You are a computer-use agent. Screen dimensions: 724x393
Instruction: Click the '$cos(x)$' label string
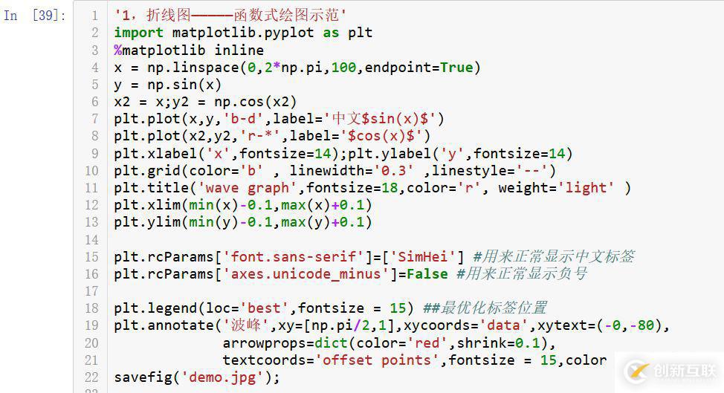point(381,136)
